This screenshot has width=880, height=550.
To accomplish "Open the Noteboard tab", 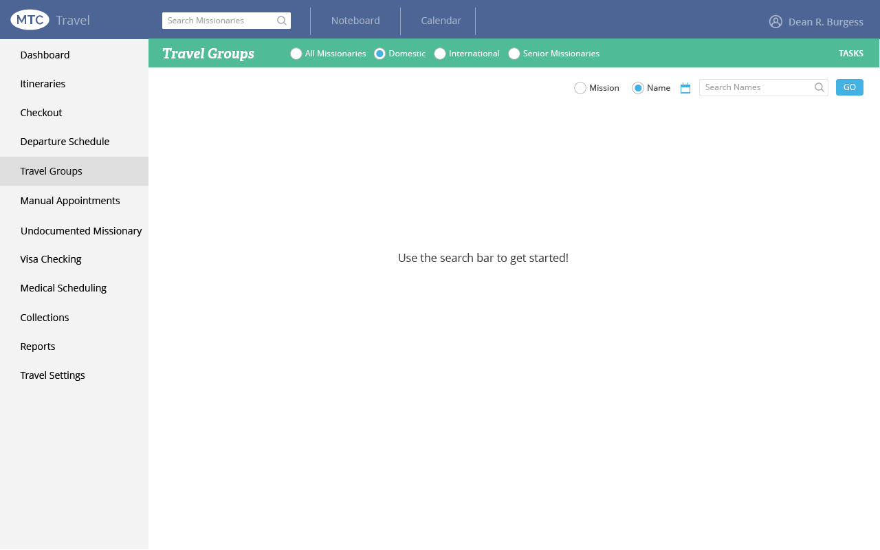I will tap(355, 21).
